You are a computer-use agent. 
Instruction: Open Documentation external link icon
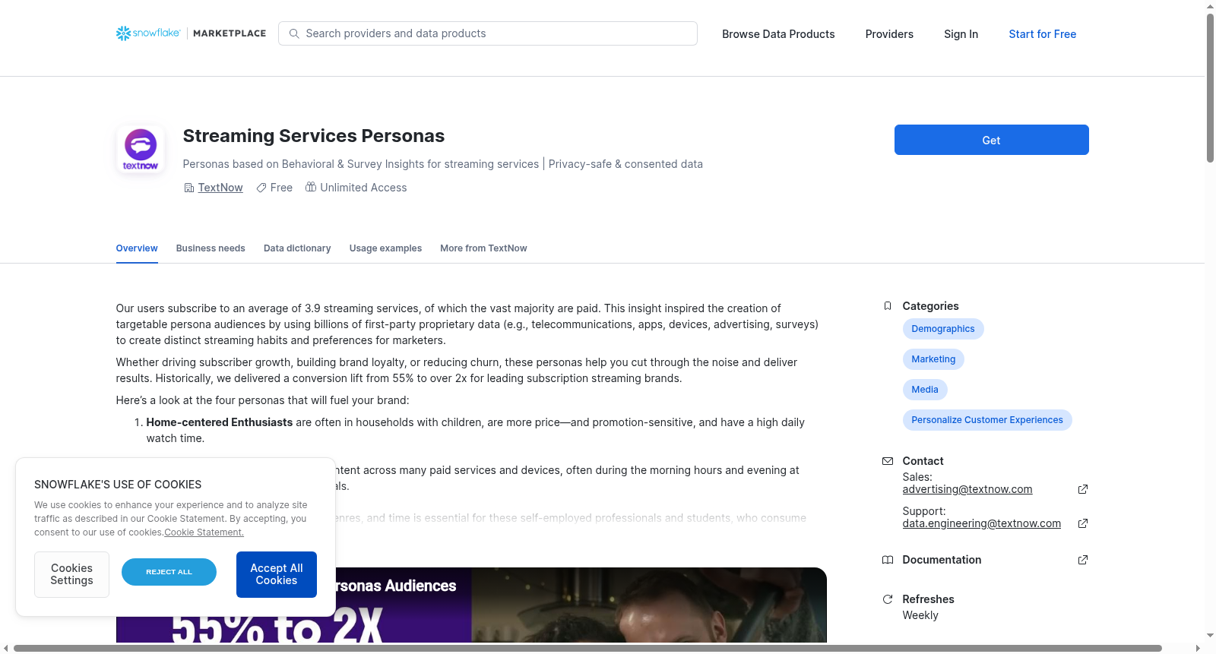[x=1083, y=560]
